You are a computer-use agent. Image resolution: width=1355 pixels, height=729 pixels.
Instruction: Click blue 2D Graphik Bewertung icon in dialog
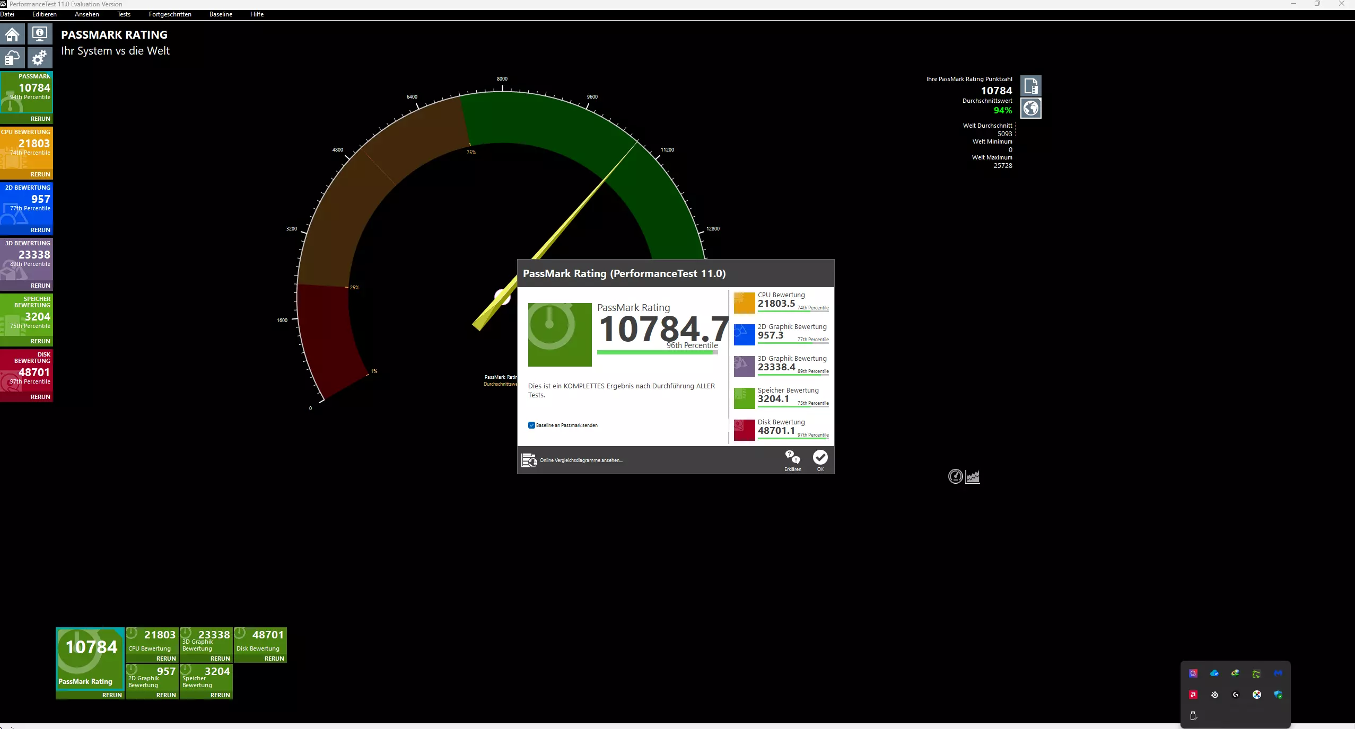[x=744, y=335]
